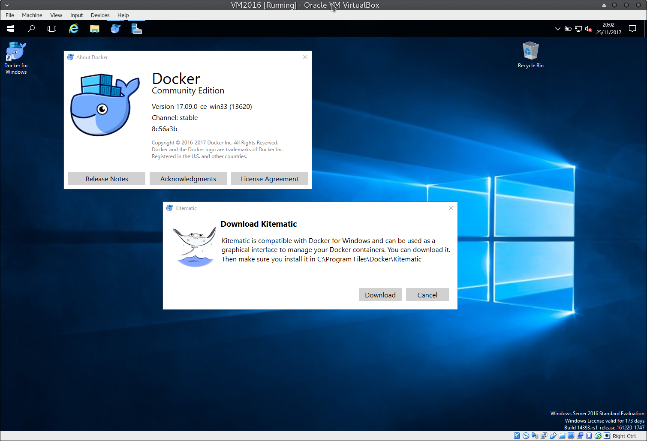Expand the VirtualBox title bar dropdown arrow
The height and width of the screenshot is (441, 647).
tap(7, 5)
